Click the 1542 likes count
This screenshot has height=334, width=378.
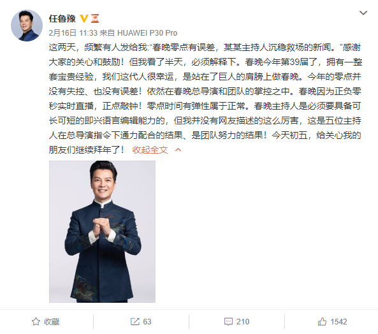338,322
